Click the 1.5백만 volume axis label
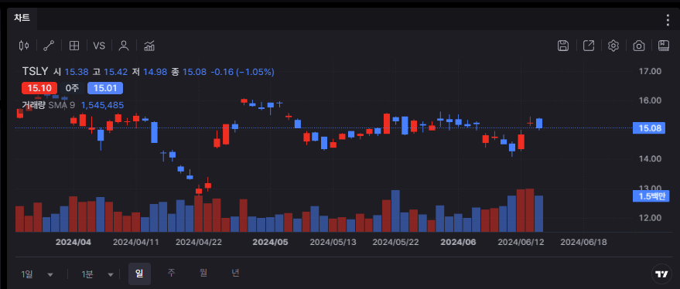 coord(651,195)
